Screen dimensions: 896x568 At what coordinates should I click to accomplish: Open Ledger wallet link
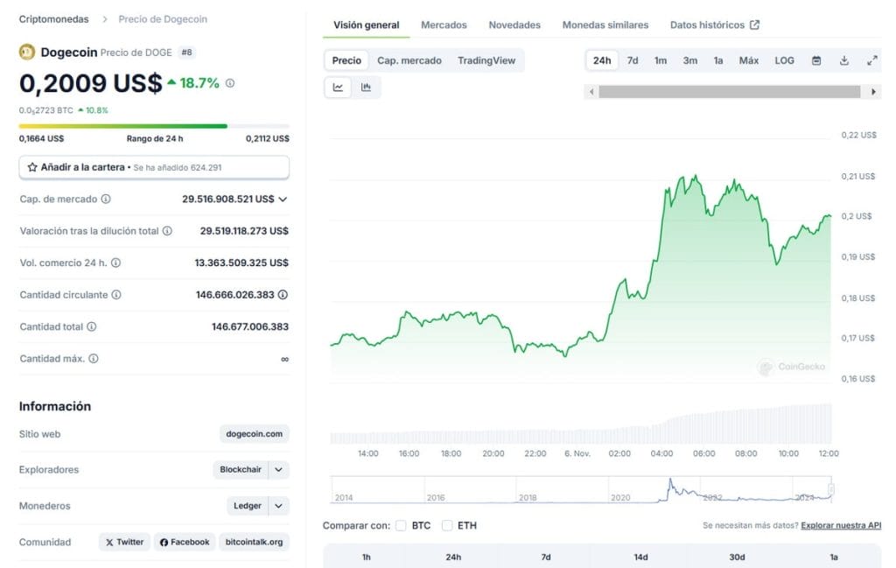tap(248, 506)
